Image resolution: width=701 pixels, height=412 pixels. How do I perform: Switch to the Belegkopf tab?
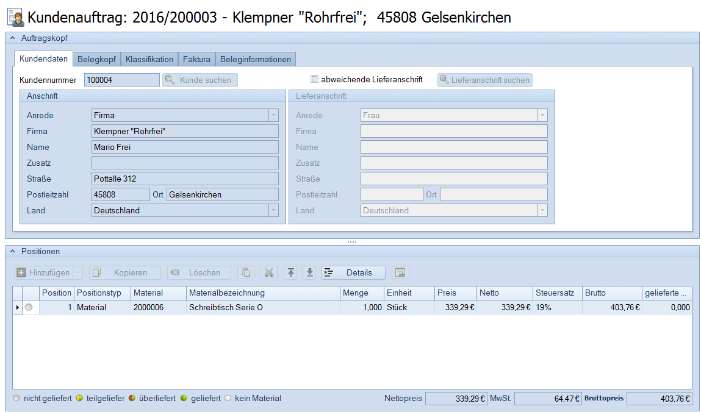[96, 59]
